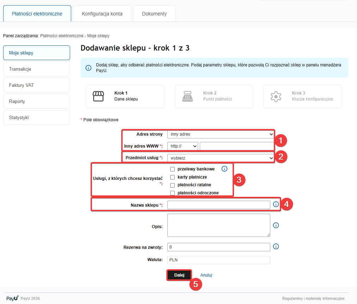Open the Dokumenty tab
Viewport: 357px width, 304px height.
pyautogui.click(x=154, y=14)
